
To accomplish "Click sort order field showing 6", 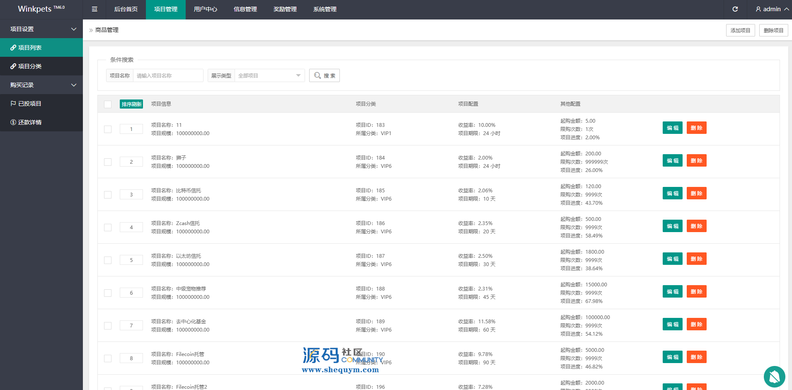I will pyautogui.click(x=131, y=293).
